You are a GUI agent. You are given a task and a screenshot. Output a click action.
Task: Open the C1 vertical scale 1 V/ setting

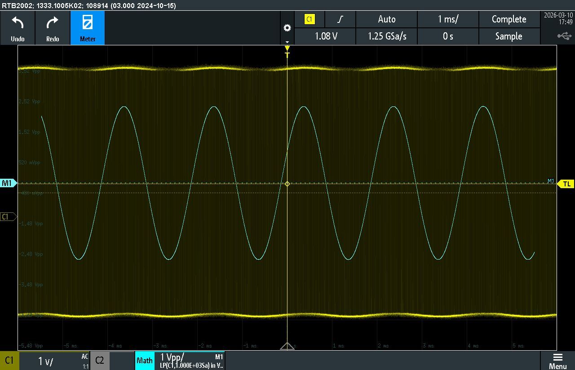54,361
